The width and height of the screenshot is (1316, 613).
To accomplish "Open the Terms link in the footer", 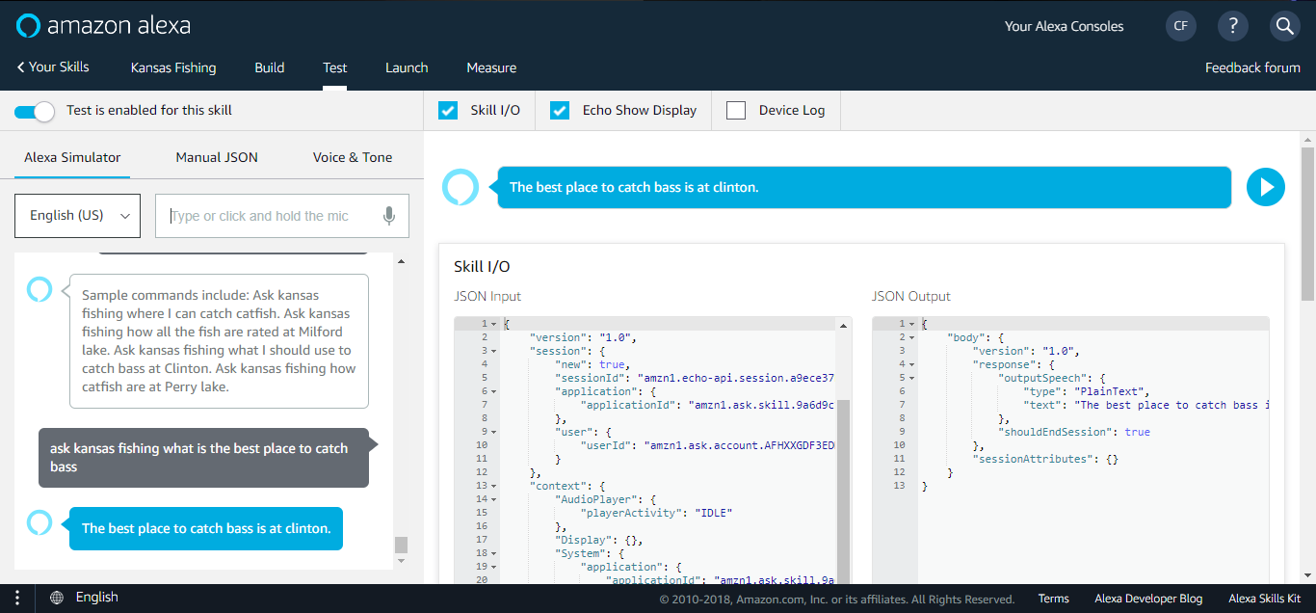I will (x=1053, y=599).
